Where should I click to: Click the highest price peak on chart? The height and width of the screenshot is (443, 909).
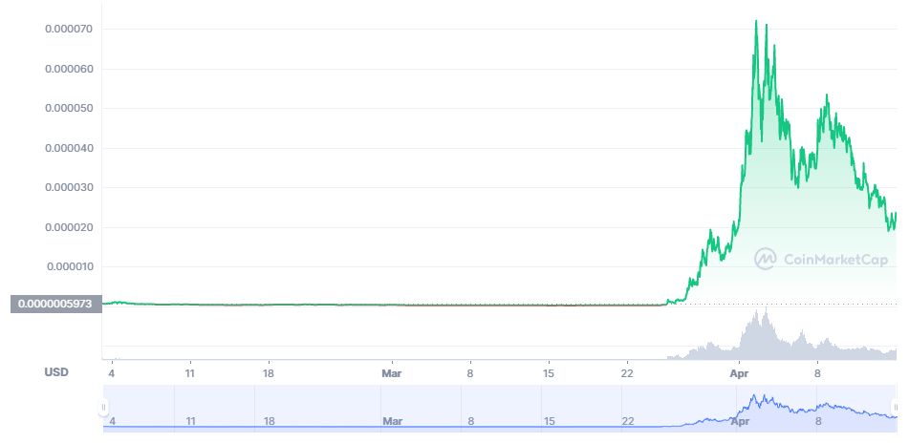756,21
